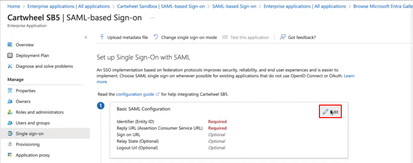
Task: Collapse the sidebar with double chevron
Action: tap(86, 37)
